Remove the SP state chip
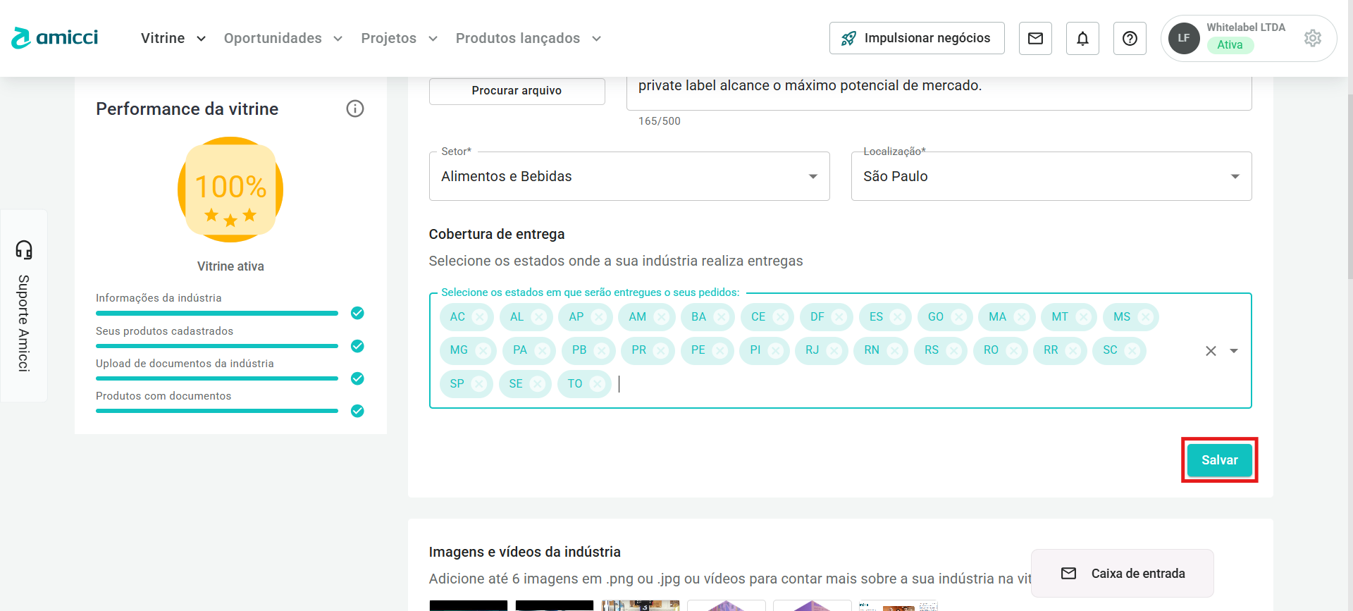Viewport: 1353px width, 611px height. pyautogui.click(x=479, y=384)
